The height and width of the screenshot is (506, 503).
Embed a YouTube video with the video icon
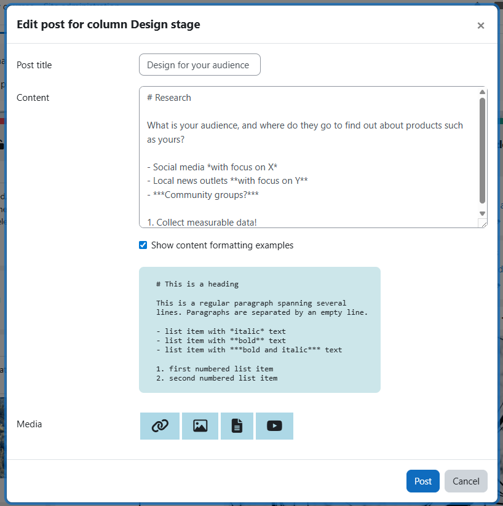point(274,425)
